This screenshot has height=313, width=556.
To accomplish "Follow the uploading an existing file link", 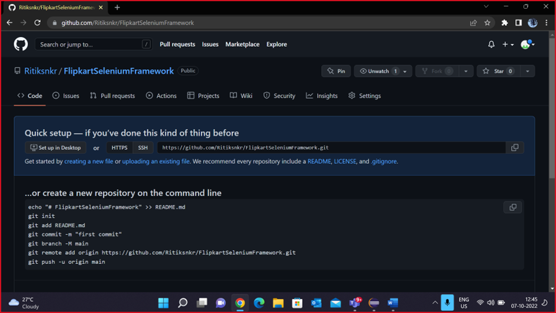I will (156, 162).
